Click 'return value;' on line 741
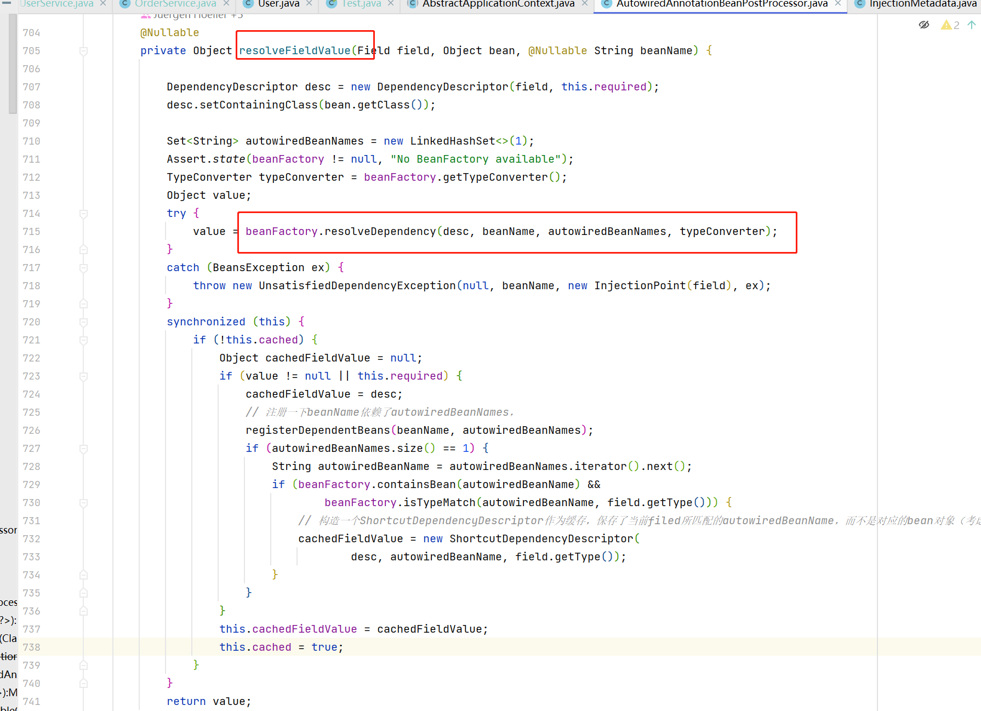Image resolution: width=981 pixels, height=711 pixels. click(209, 702)
